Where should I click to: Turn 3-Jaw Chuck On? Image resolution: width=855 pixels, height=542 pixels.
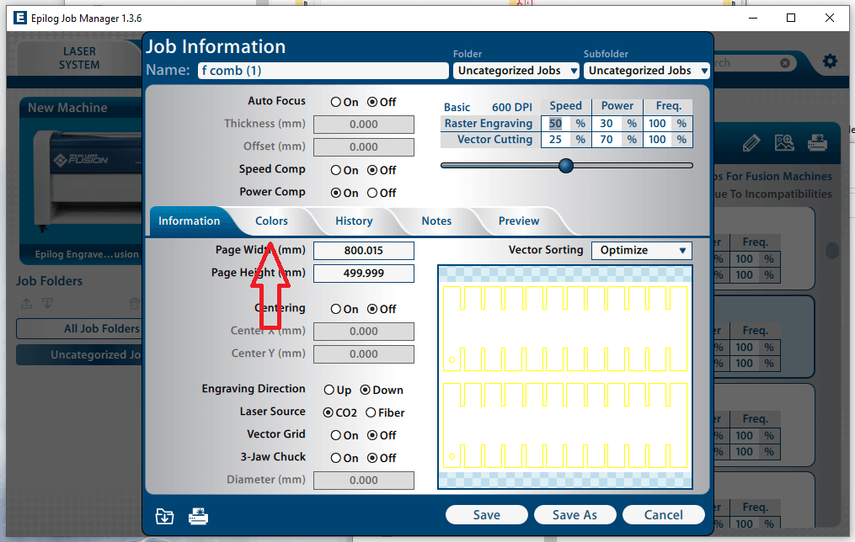[336, 458]
